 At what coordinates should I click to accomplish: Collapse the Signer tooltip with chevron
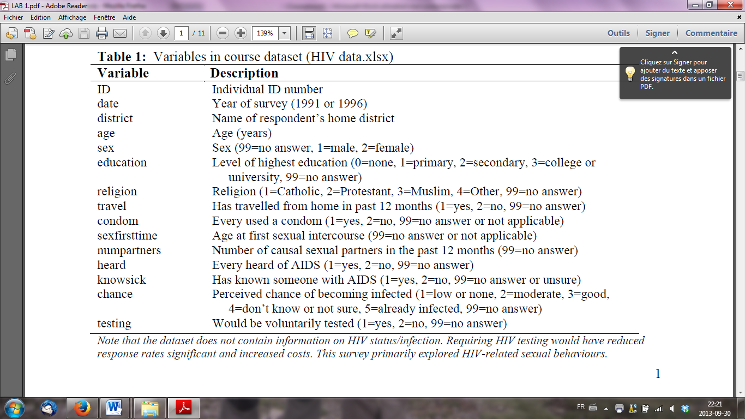(675, 53)
